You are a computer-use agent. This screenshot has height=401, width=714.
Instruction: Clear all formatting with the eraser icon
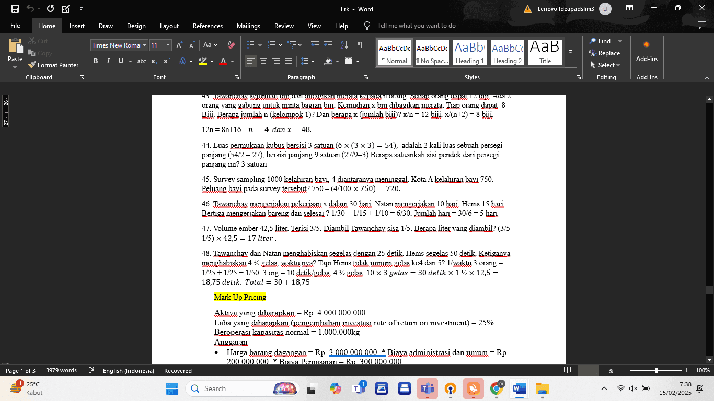click(x=232, y=45)
